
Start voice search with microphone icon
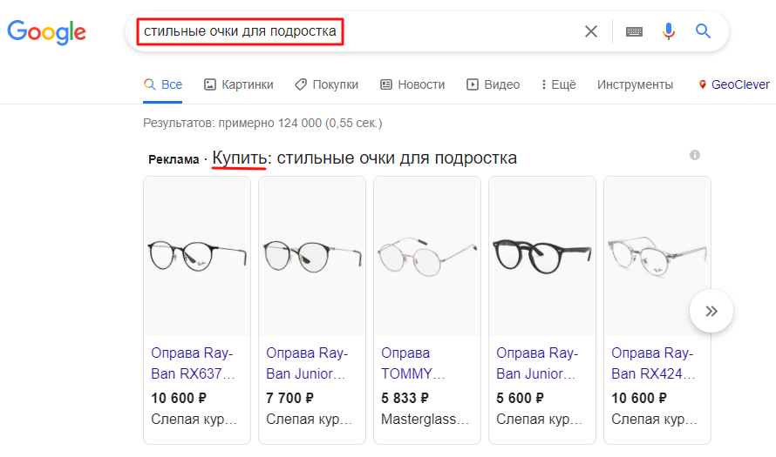(x=668, y=31)
